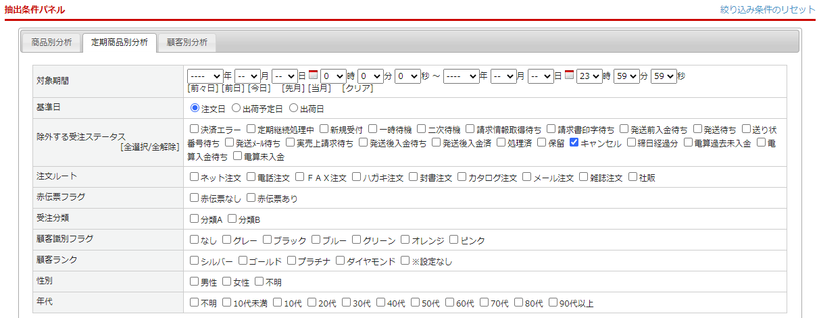Viewport: 819px width, 318px height.
Task: Check the グレー customer flag checkbox
Action: pos(227,240)
